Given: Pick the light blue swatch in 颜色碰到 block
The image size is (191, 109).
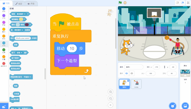Looking at the screenshot, I should tap(18, 25).
